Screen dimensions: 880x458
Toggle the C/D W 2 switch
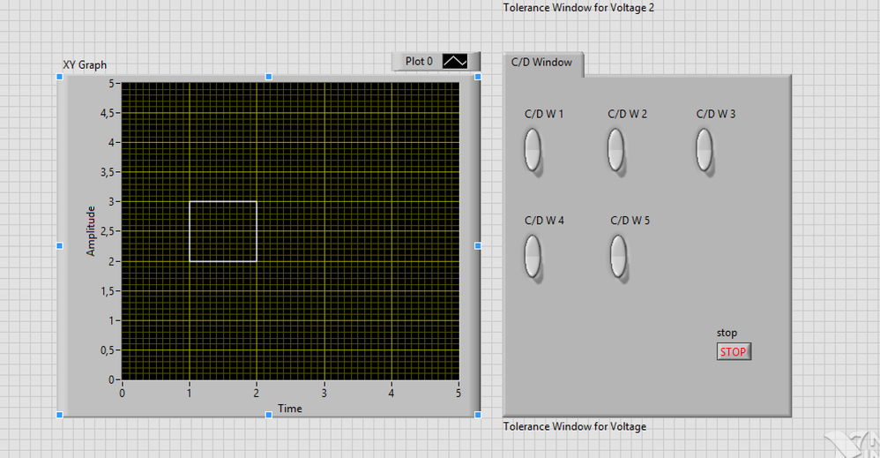(x=615, y=149)
